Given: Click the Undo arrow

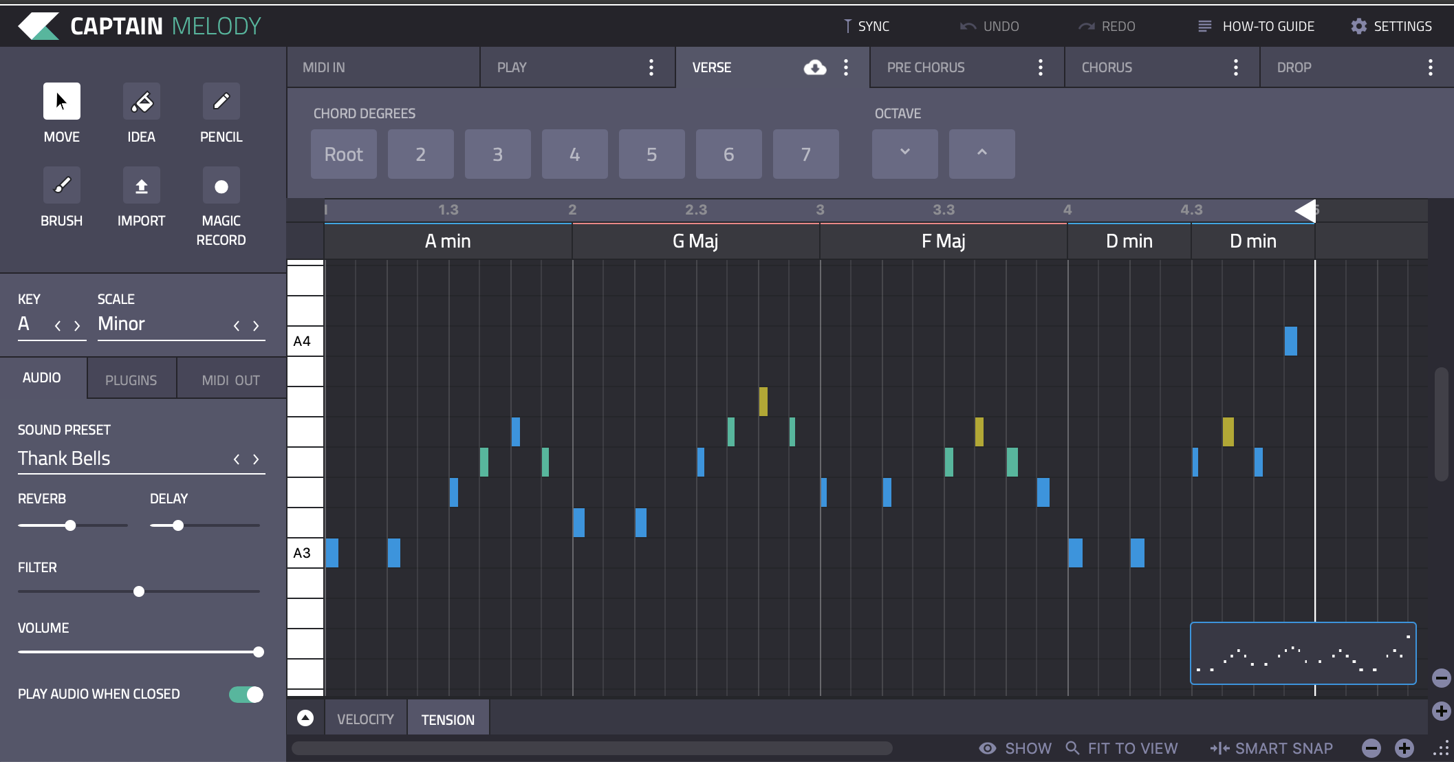Looking at the screenshot, I should [968, 26].
